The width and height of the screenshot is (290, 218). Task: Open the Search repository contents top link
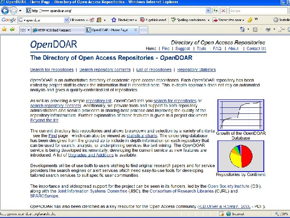(x=105, y=70)
